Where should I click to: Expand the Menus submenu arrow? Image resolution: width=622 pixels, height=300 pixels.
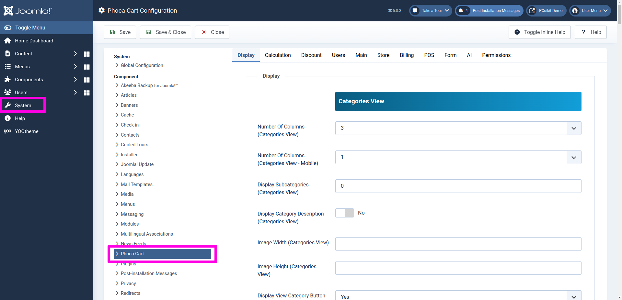click(x=75, y=66)
